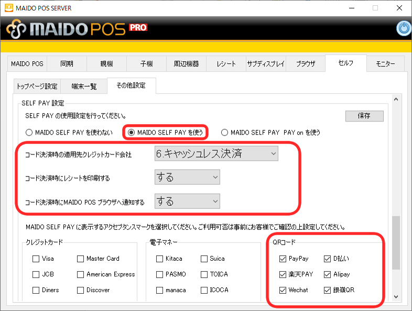Enable the PASMO checkbox
The width and height of the screenshot is (412, 311).
click(159, 274)
